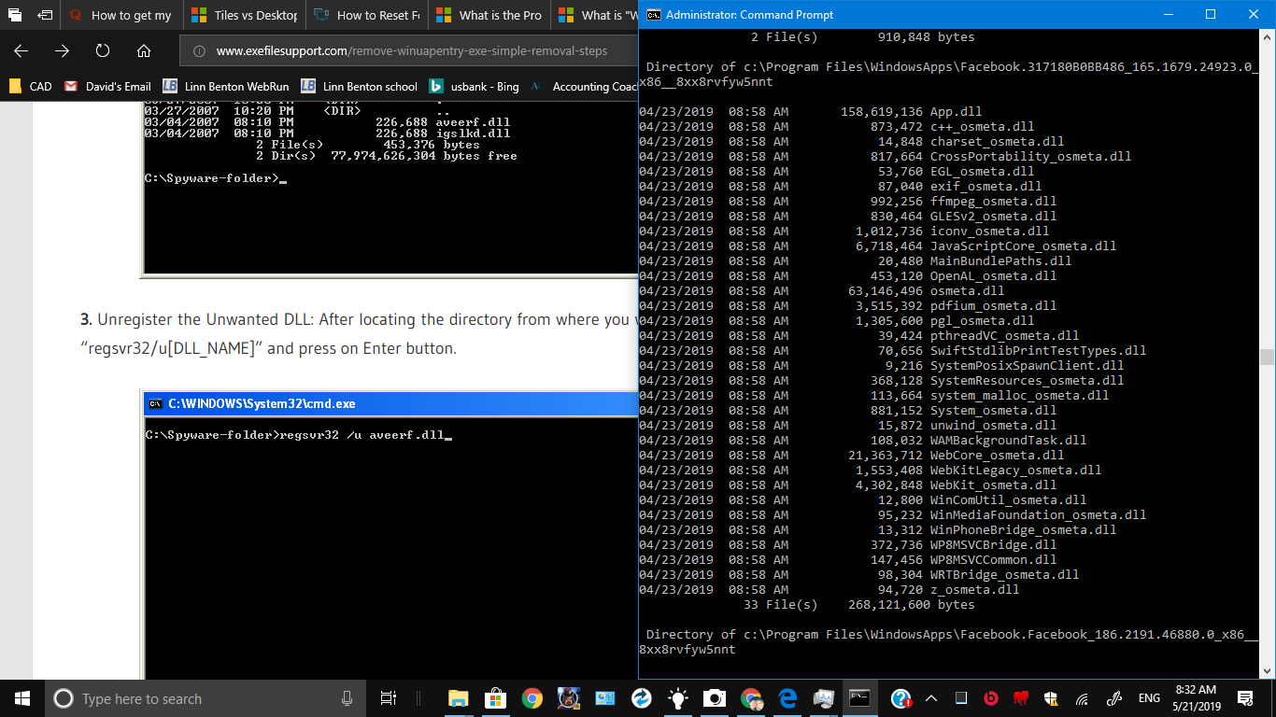Click 'JavaScriptCore_osmeta.dll' entry in Command Prompt

[x=1023, y=246]
